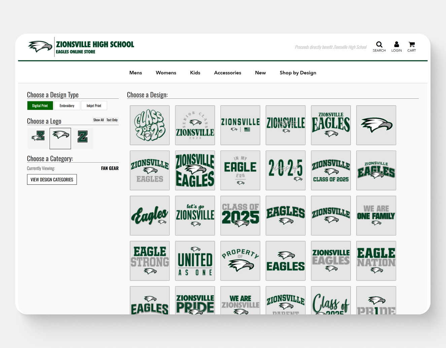The width and height of the screenshot is (446, 348).
Task: Select Eagle Nation design
Action: click(x=376, y=261)
